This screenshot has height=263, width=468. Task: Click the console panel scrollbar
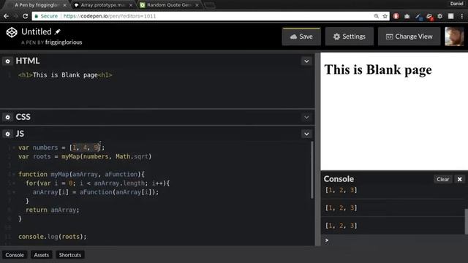tap(467, 221)
